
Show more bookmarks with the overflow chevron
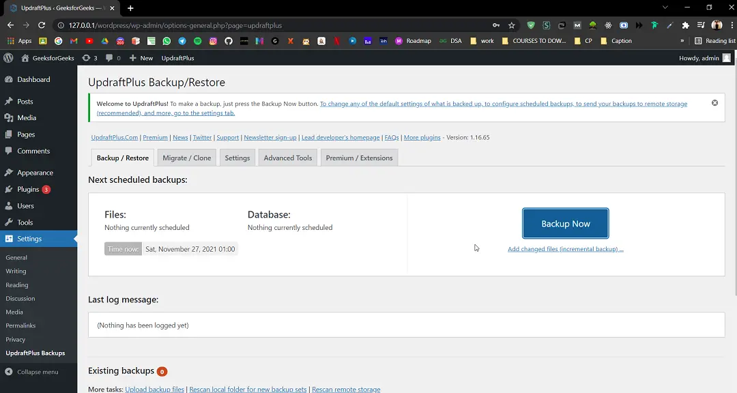[682, 41]
